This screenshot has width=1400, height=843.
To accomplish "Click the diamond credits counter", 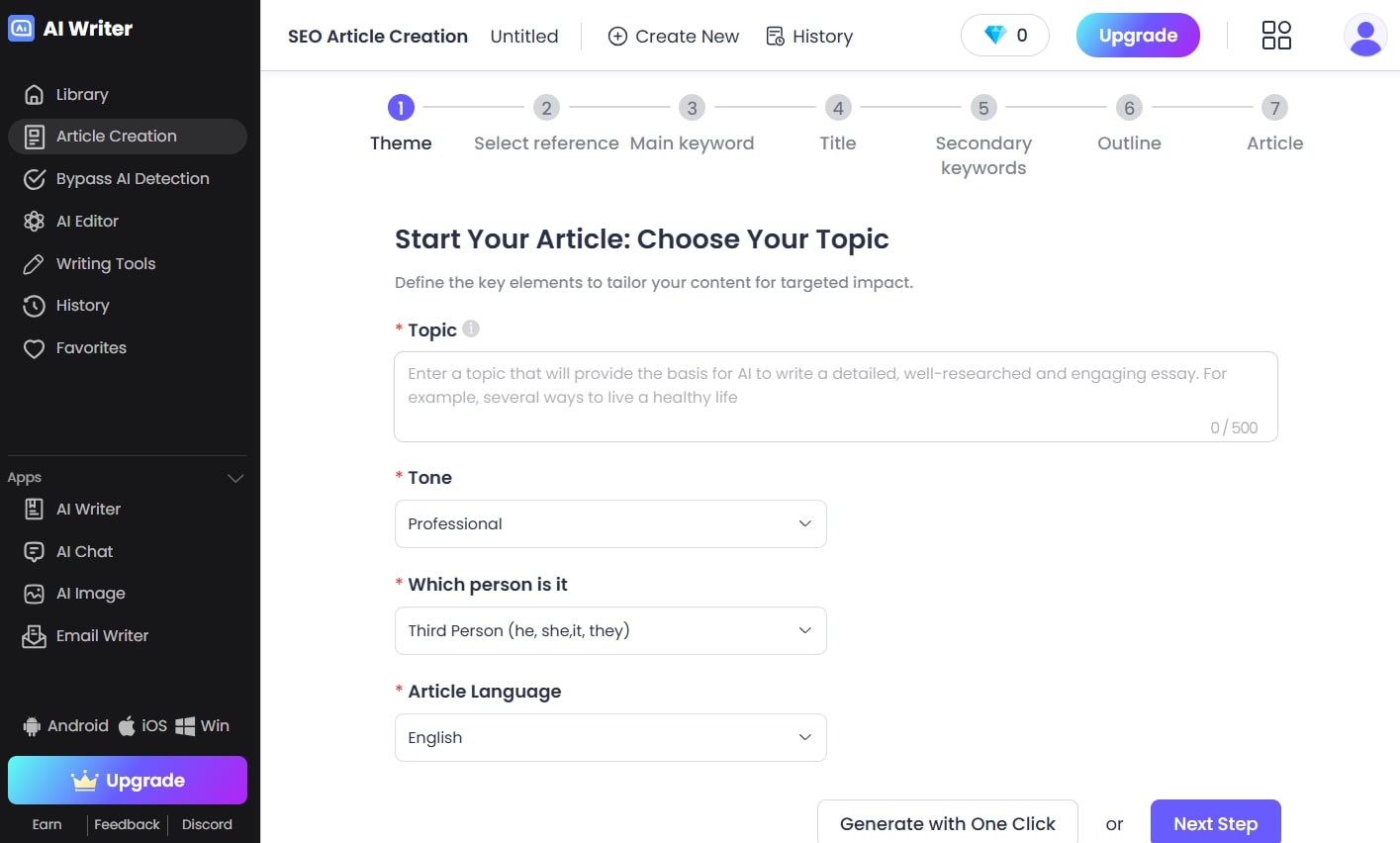I will coord(1004,36).
